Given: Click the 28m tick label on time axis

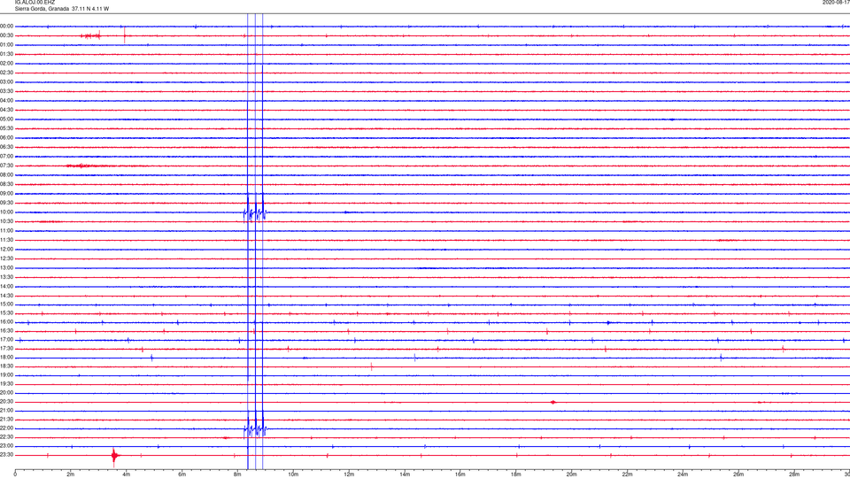Looking at the screenshot, I should pyautogui.click(x=794, y=474).
